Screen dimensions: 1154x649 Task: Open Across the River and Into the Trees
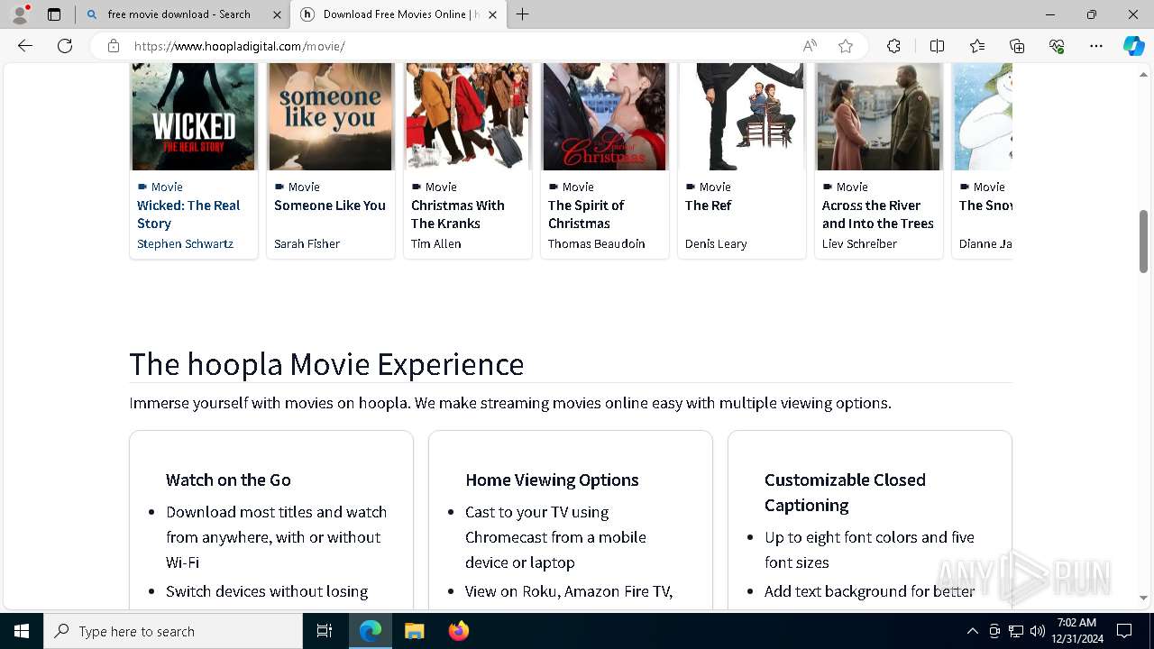(878, 215)
